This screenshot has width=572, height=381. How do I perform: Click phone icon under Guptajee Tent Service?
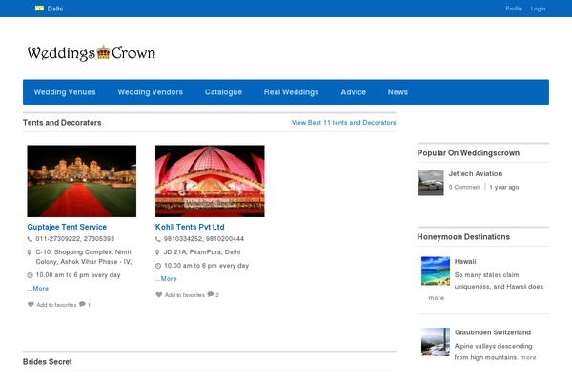(x=30, y=239)
